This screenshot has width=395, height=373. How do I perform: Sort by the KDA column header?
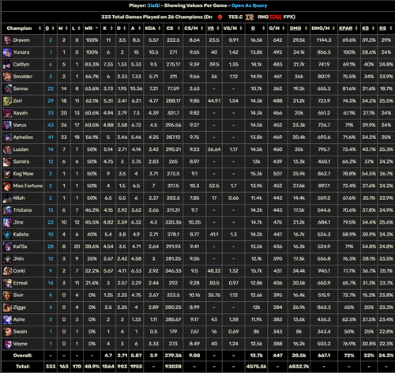(152, 28)
